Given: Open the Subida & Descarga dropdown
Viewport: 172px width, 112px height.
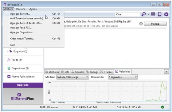Looking at the screenshot, I should click(72, 77).
